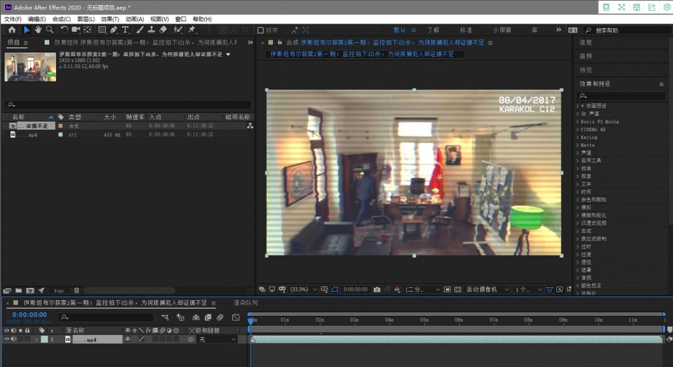The height and width of the screenshot is (367, 673).
Task: Select the Hand tool in toolbar
Action: (38, 30)
